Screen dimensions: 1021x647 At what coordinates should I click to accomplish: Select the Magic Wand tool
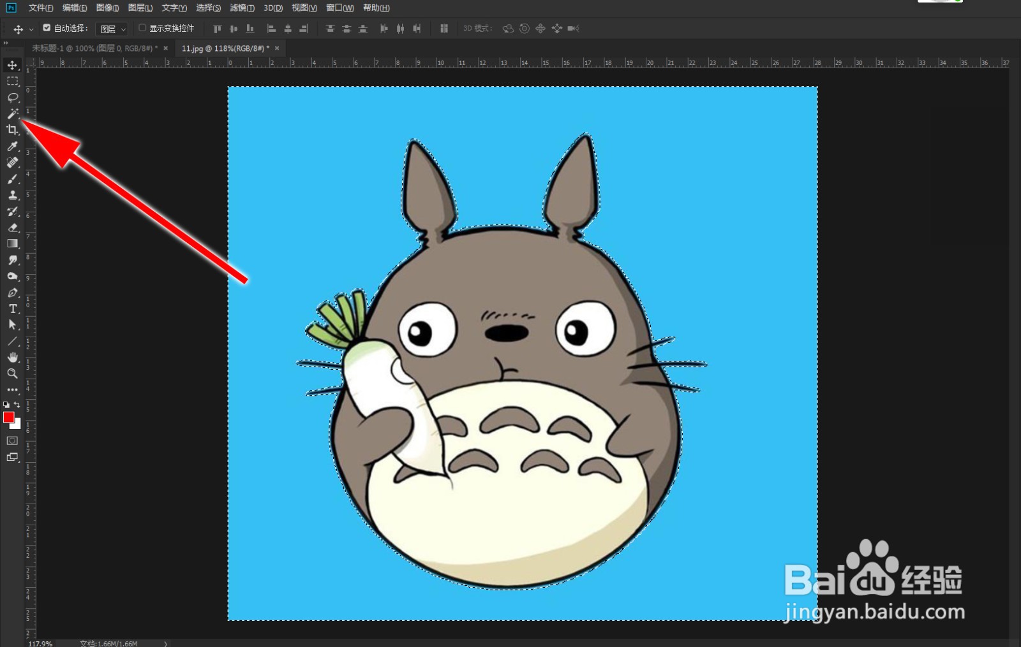(12, 113)
